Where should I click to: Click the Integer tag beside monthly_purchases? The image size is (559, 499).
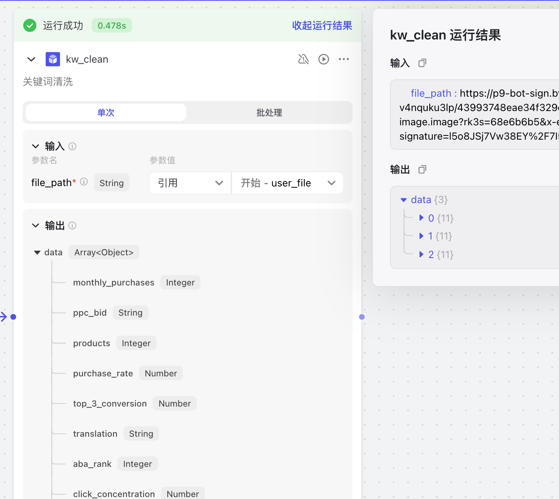pyautogui.click(x=180, y=282)
